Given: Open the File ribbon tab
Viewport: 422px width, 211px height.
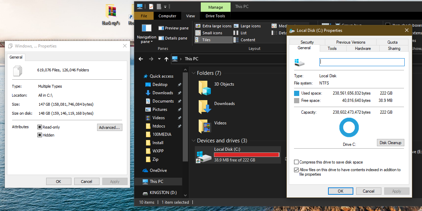Looking at the screenshot, I should tap(144, 16).
